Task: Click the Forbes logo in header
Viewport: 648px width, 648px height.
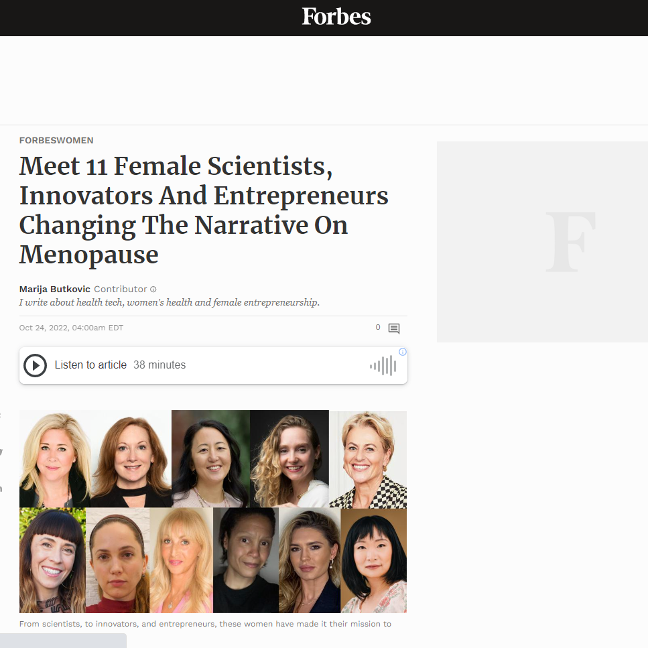Action: click(336, 17)
